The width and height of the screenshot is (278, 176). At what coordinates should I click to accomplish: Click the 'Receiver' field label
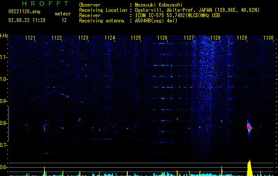coord(90,15)
